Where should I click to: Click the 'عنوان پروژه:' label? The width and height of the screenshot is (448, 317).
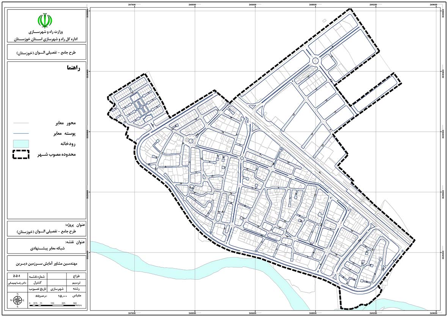tap(75, 226)
